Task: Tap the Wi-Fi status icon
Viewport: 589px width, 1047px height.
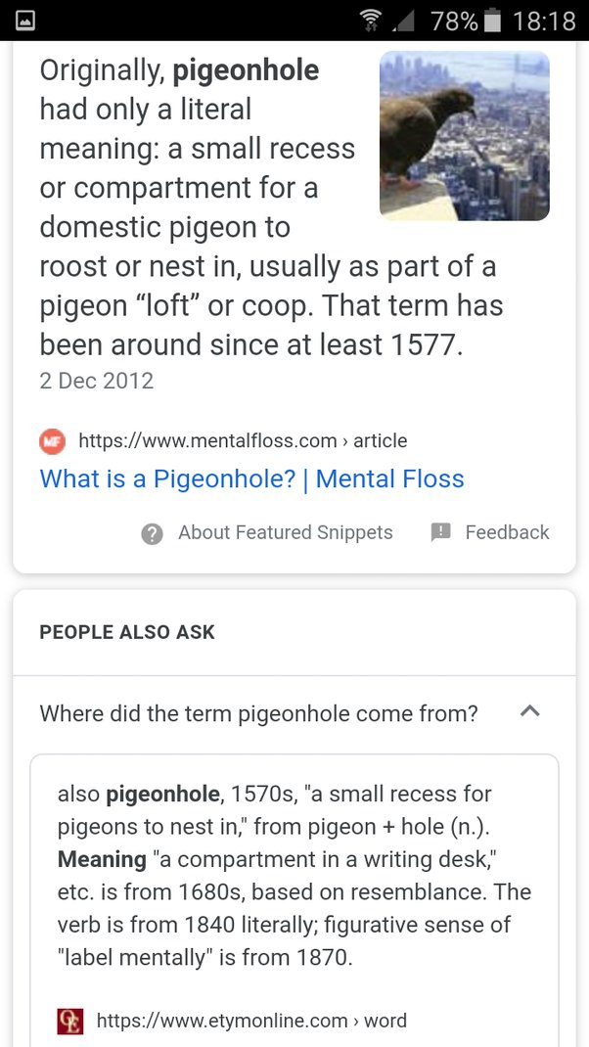Action: point(370,17)
